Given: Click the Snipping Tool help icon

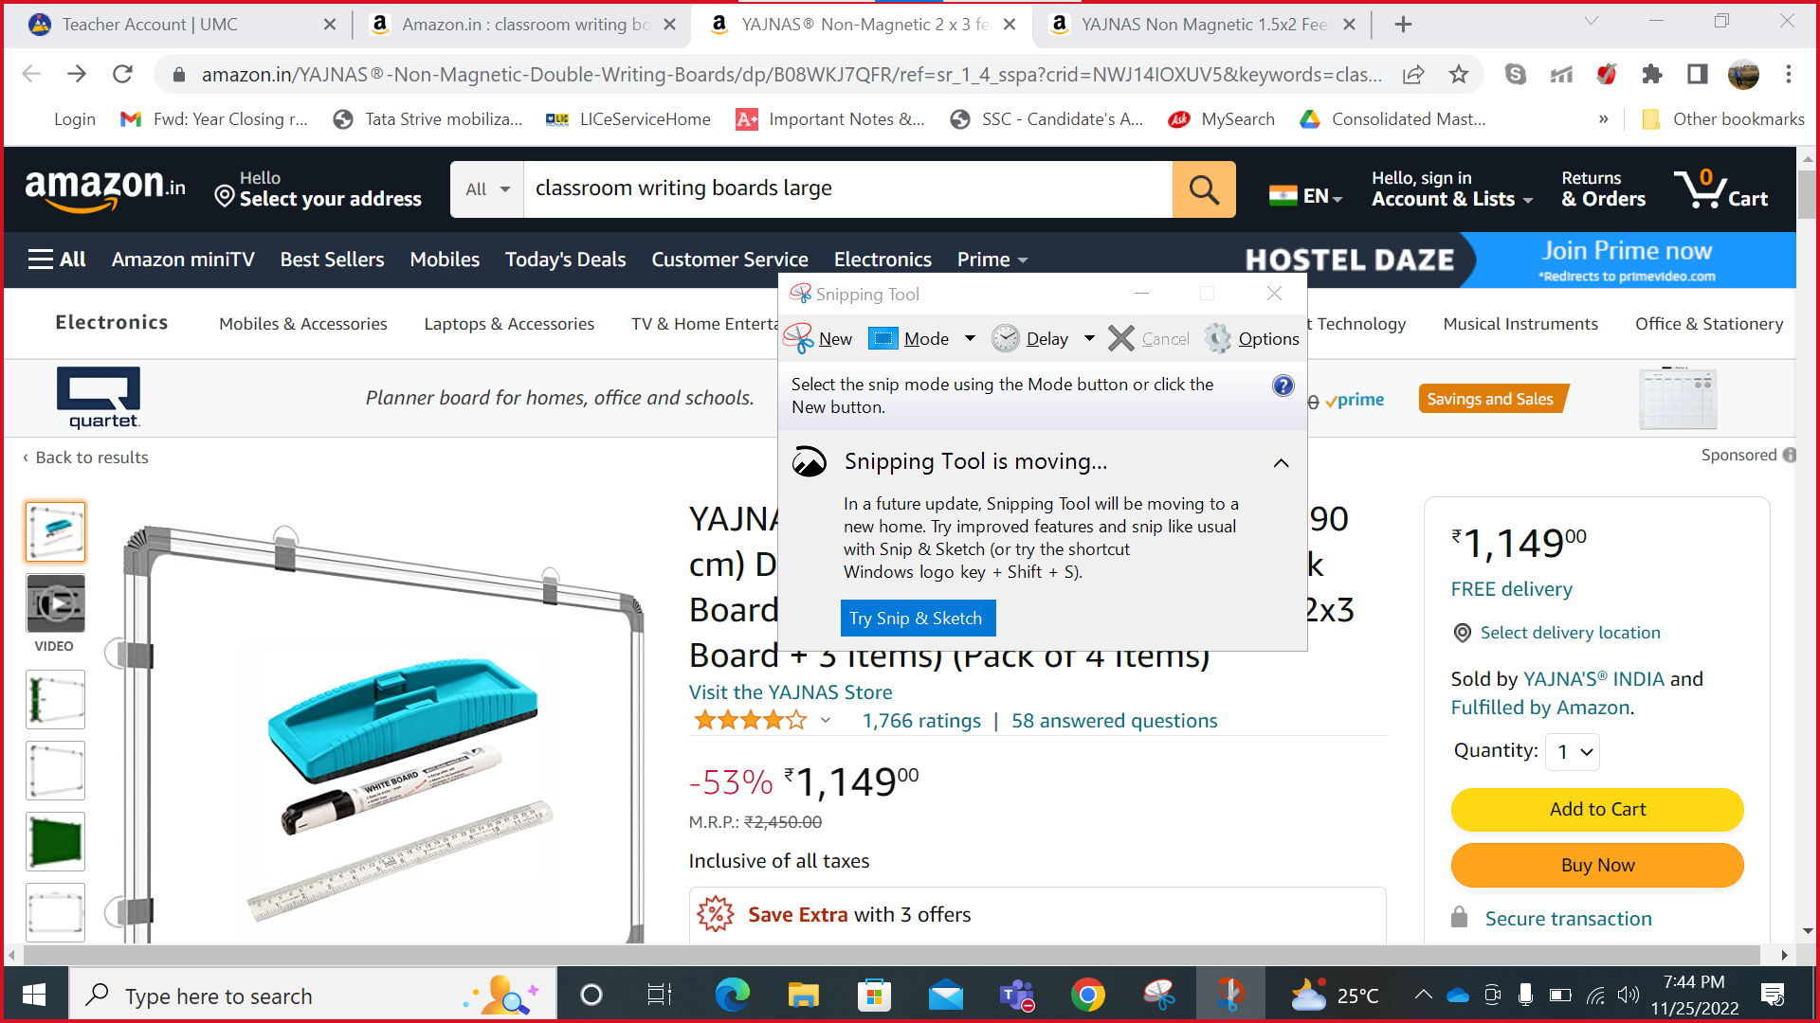Looking at the screenshot, I should pos(1283,386).
